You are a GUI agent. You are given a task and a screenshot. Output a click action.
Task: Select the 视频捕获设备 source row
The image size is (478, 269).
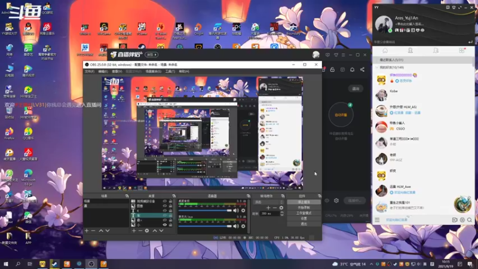(x=152, y=201)
